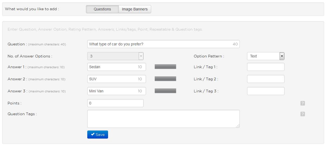Click the help icon beside Points
326x145 pixels.
point(303,103)
